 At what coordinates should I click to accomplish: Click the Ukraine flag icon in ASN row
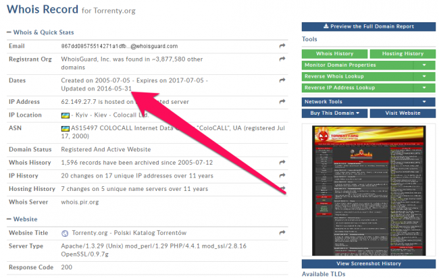[66, 128]
